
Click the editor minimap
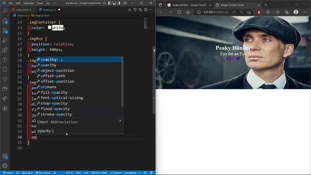tap(146, 23)
